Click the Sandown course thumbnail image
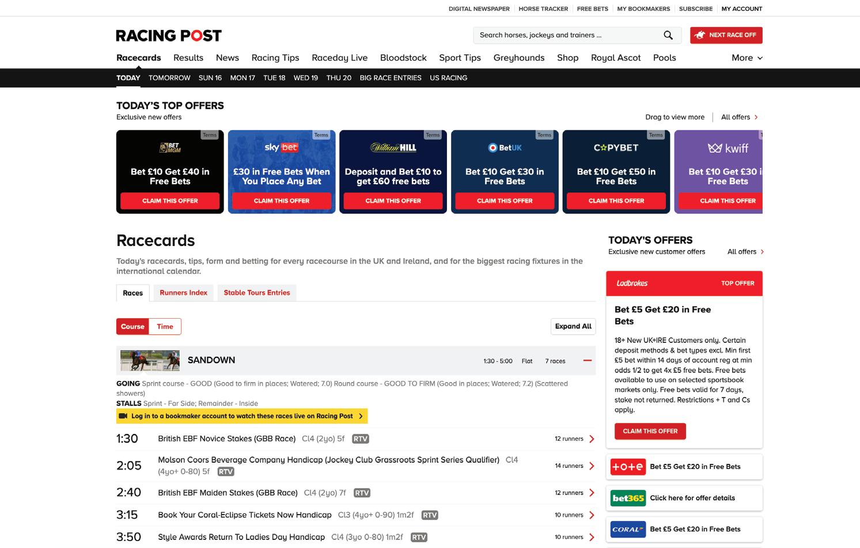This screenshot has height=548, width=860. tap(150, 361)
